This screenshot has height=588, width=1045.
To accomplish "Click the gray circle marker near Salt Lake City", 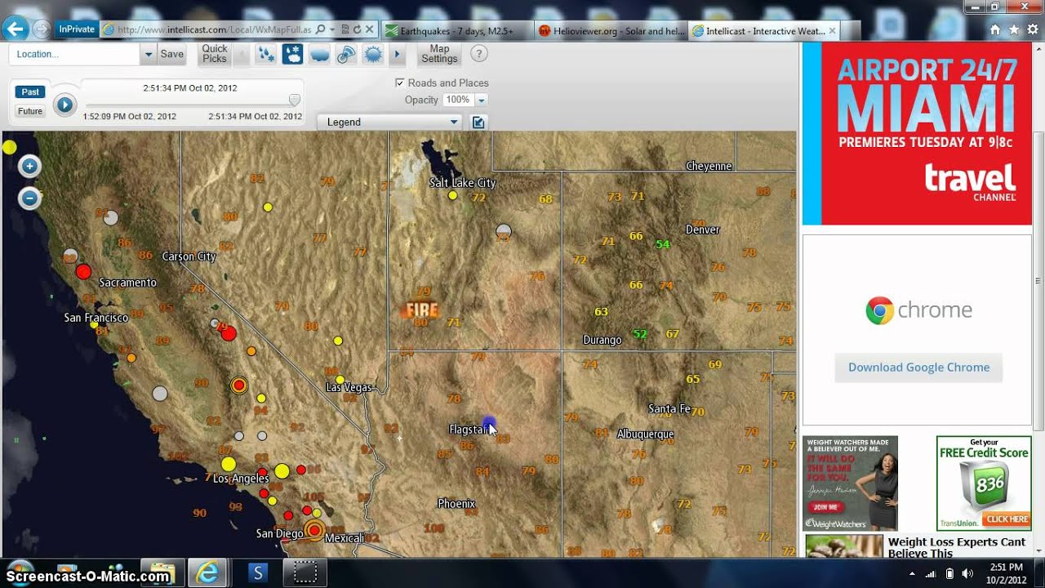I will tap(504, 231).
